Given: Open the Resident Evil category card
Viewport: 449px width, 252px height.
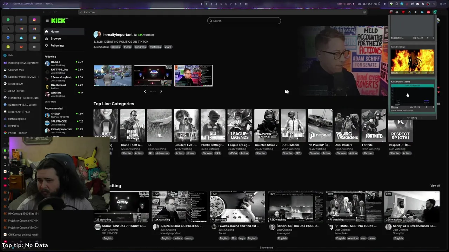Looking at the screenshot, I should [186, 125].
